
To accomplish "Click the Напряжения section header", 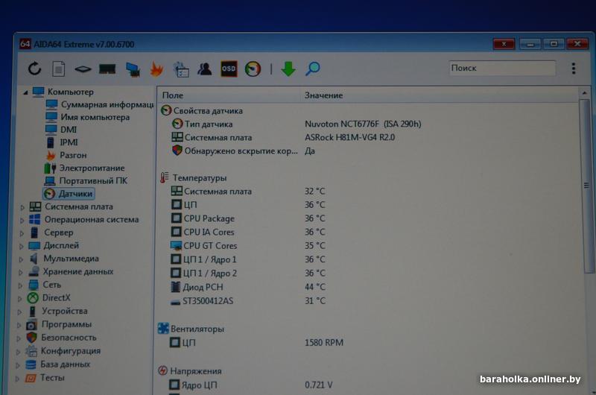I will pos(190,370).
